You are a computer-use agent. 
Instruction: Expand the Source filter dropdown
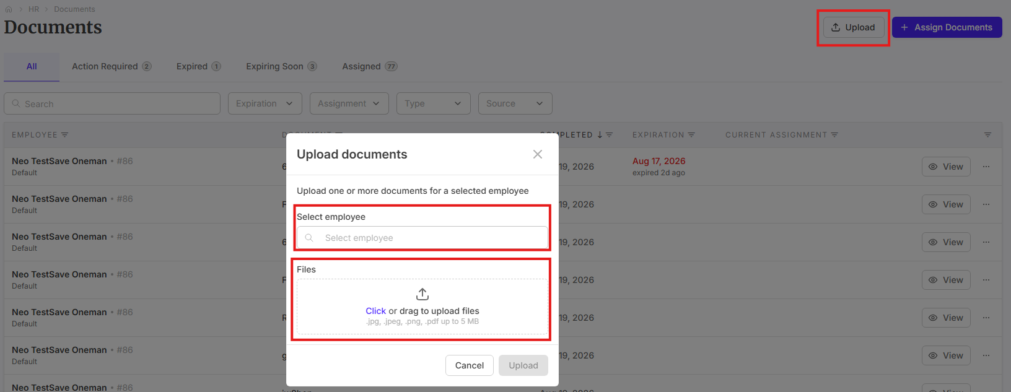coord(515,103)
